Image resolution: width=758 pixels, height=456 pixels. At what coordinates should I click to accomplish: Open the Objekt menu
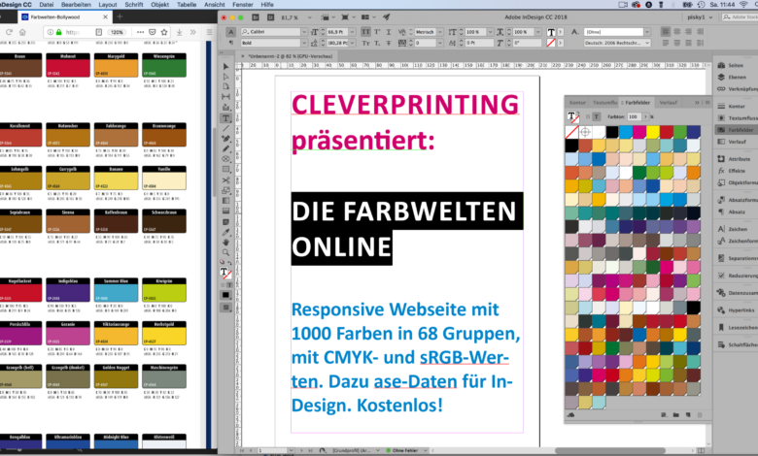pos(159,4)
